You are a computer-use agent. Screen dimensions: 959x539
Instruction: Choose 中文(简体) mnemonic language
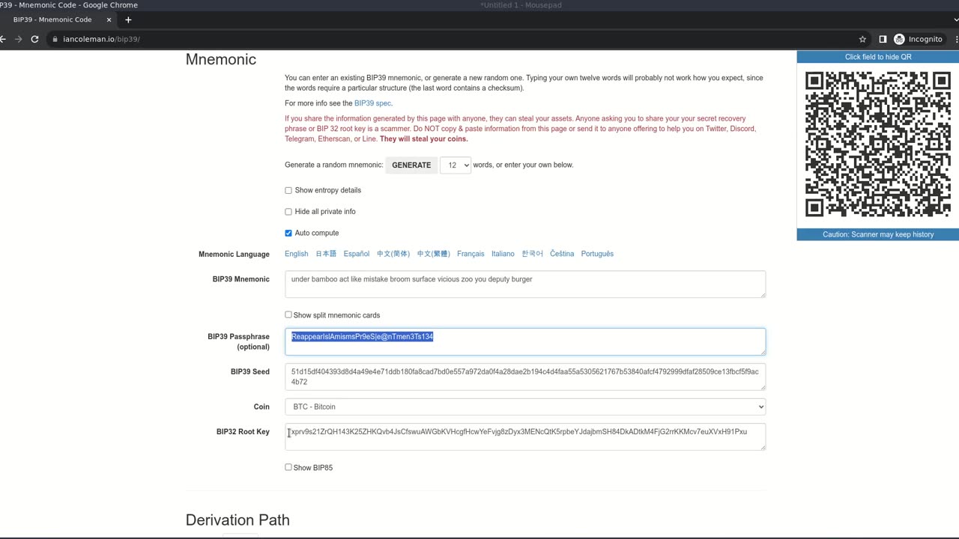point(393,254)
